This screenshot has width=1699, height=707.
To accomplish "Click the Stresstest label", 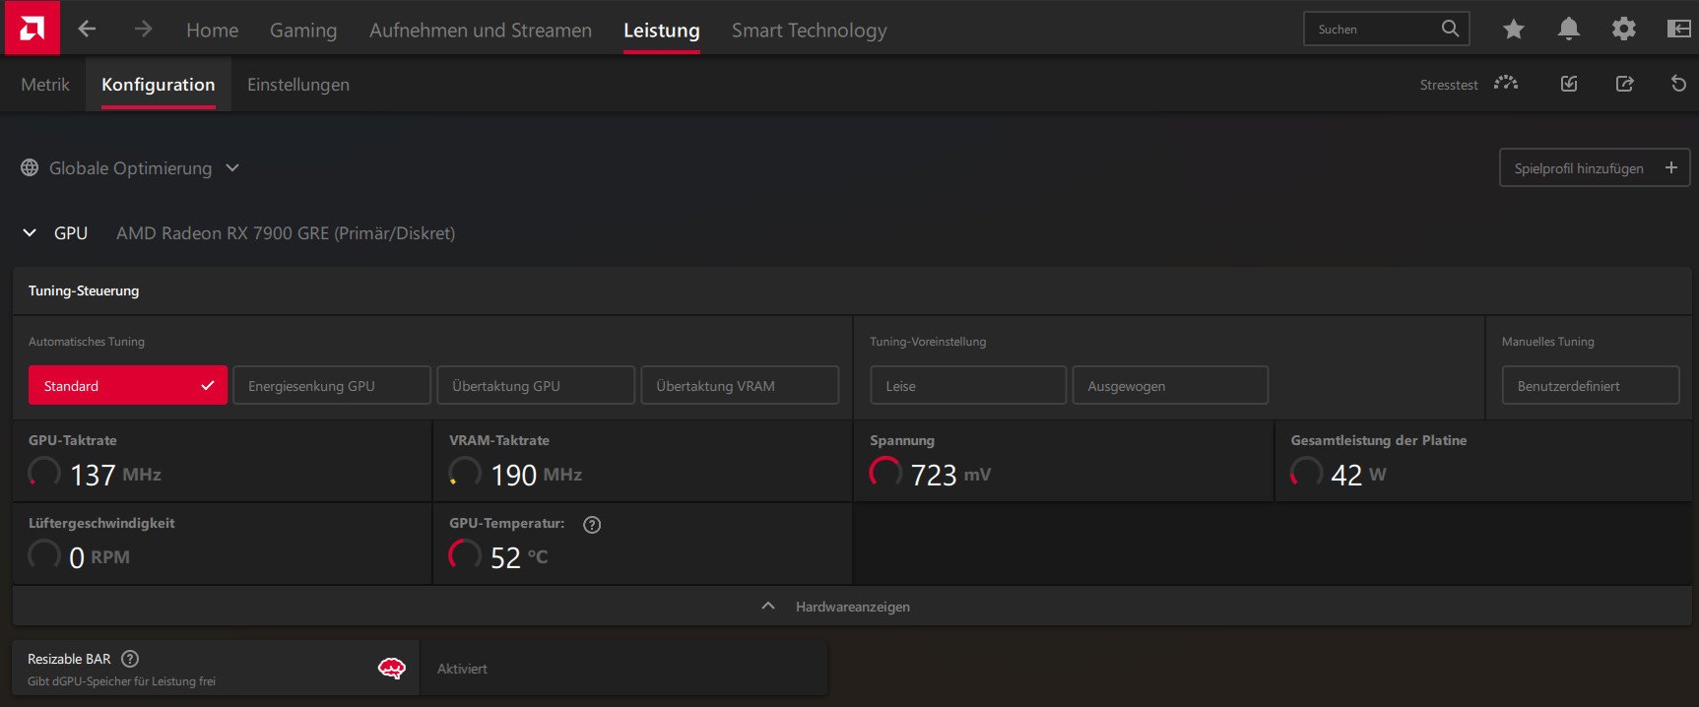I will [x=1449, y=85].
